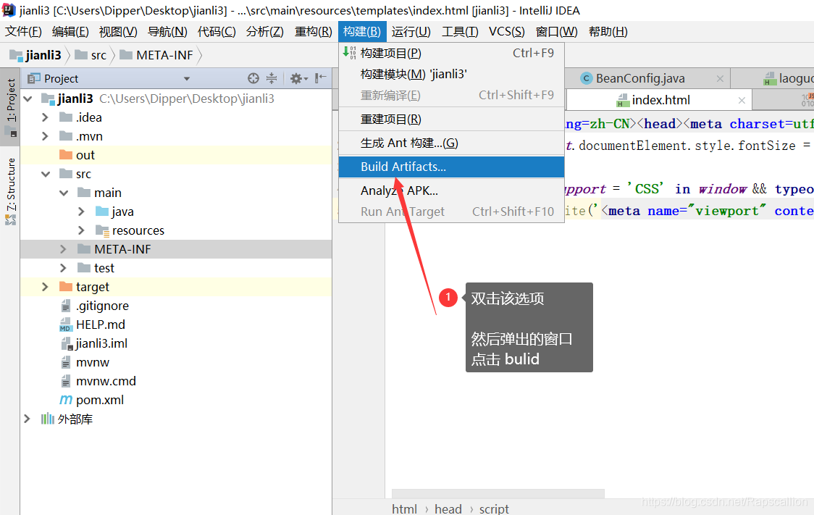
Task: Click the Maven icon beside pom.xml
Action: [x=66, y=400]
